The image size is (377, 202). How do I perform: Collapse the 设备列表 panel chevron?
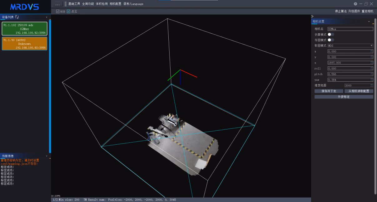coord(47,17)
